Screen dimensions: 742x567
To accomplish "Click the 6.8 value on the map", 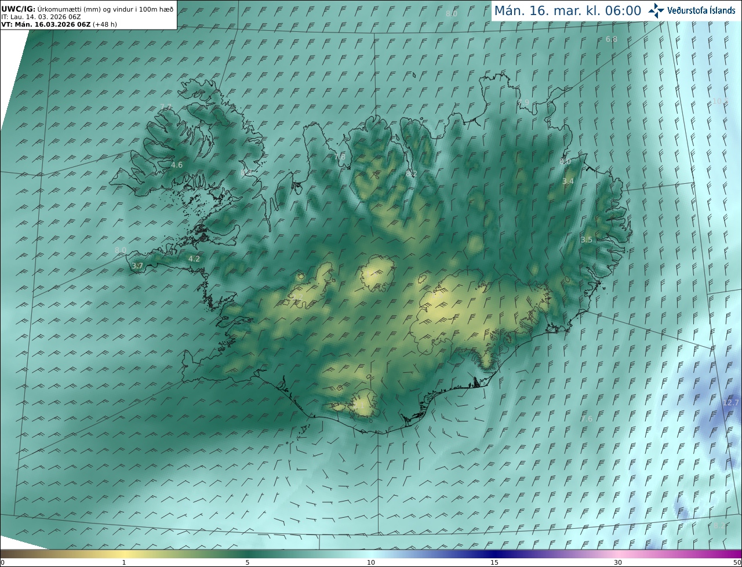I will point(612,39).
